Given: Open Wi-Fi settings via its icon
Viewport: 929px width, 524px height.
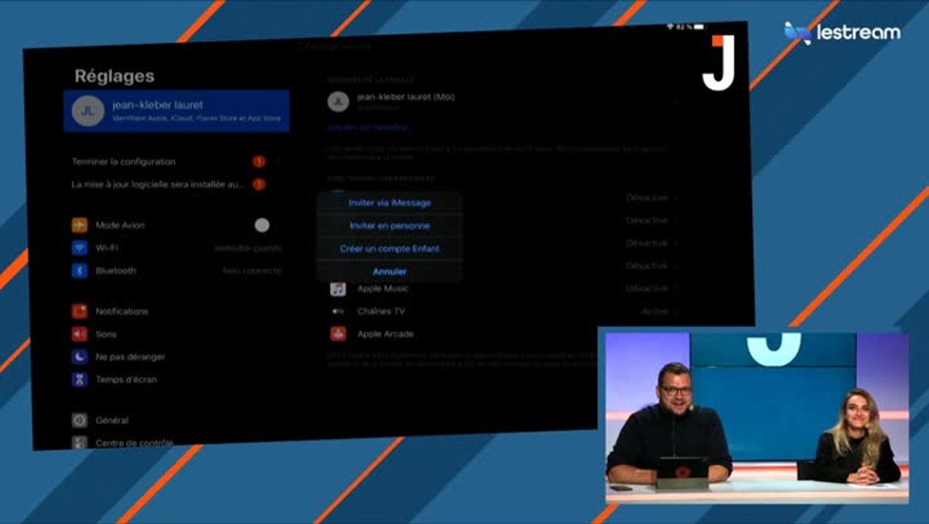Looking at the screenshot, I should pyautogui.click(x=79, y=248).
